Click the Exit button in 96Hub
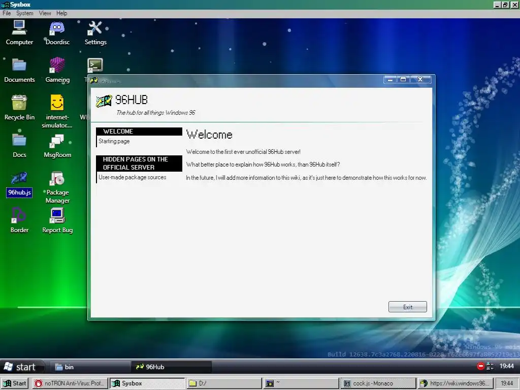 click(408, 307)
